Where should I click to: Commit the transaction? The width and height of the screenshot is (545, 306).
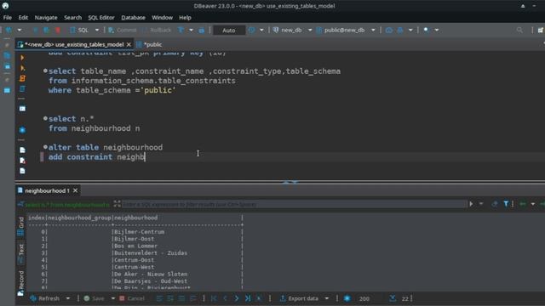point(123,31)
